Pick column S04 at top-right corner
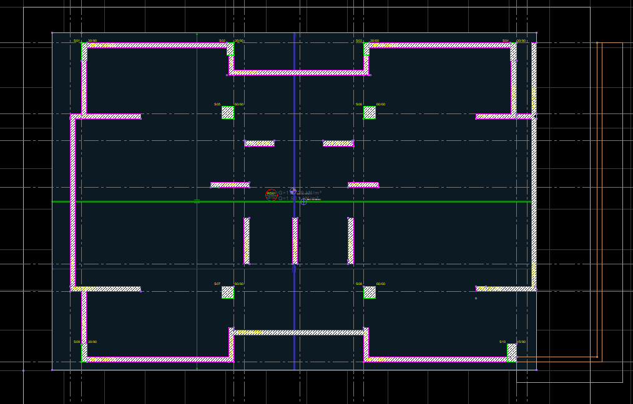The height and width of the screenshot is (404, 633). pos(514,51)
